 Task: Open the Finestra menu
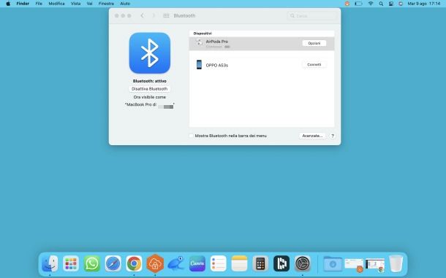(106, 4)
